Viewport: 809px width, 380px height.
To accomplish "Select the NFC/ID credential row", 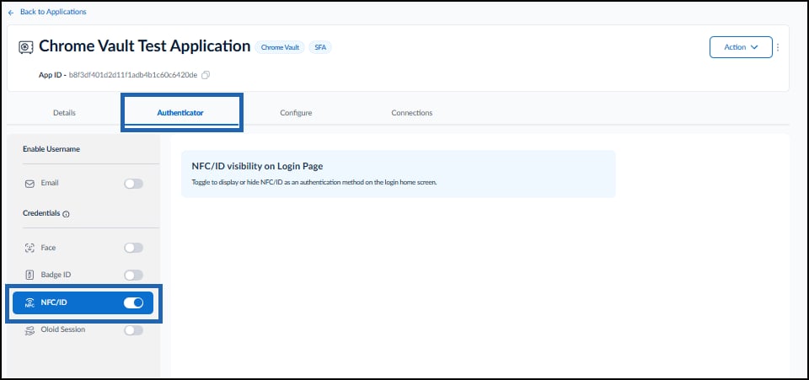I will click(x=83, y=302).
